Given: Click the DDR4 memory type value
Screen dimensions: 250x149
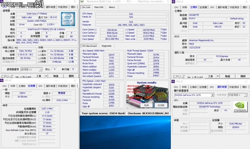Looking at the screenshot, I should tap(22, 93).
